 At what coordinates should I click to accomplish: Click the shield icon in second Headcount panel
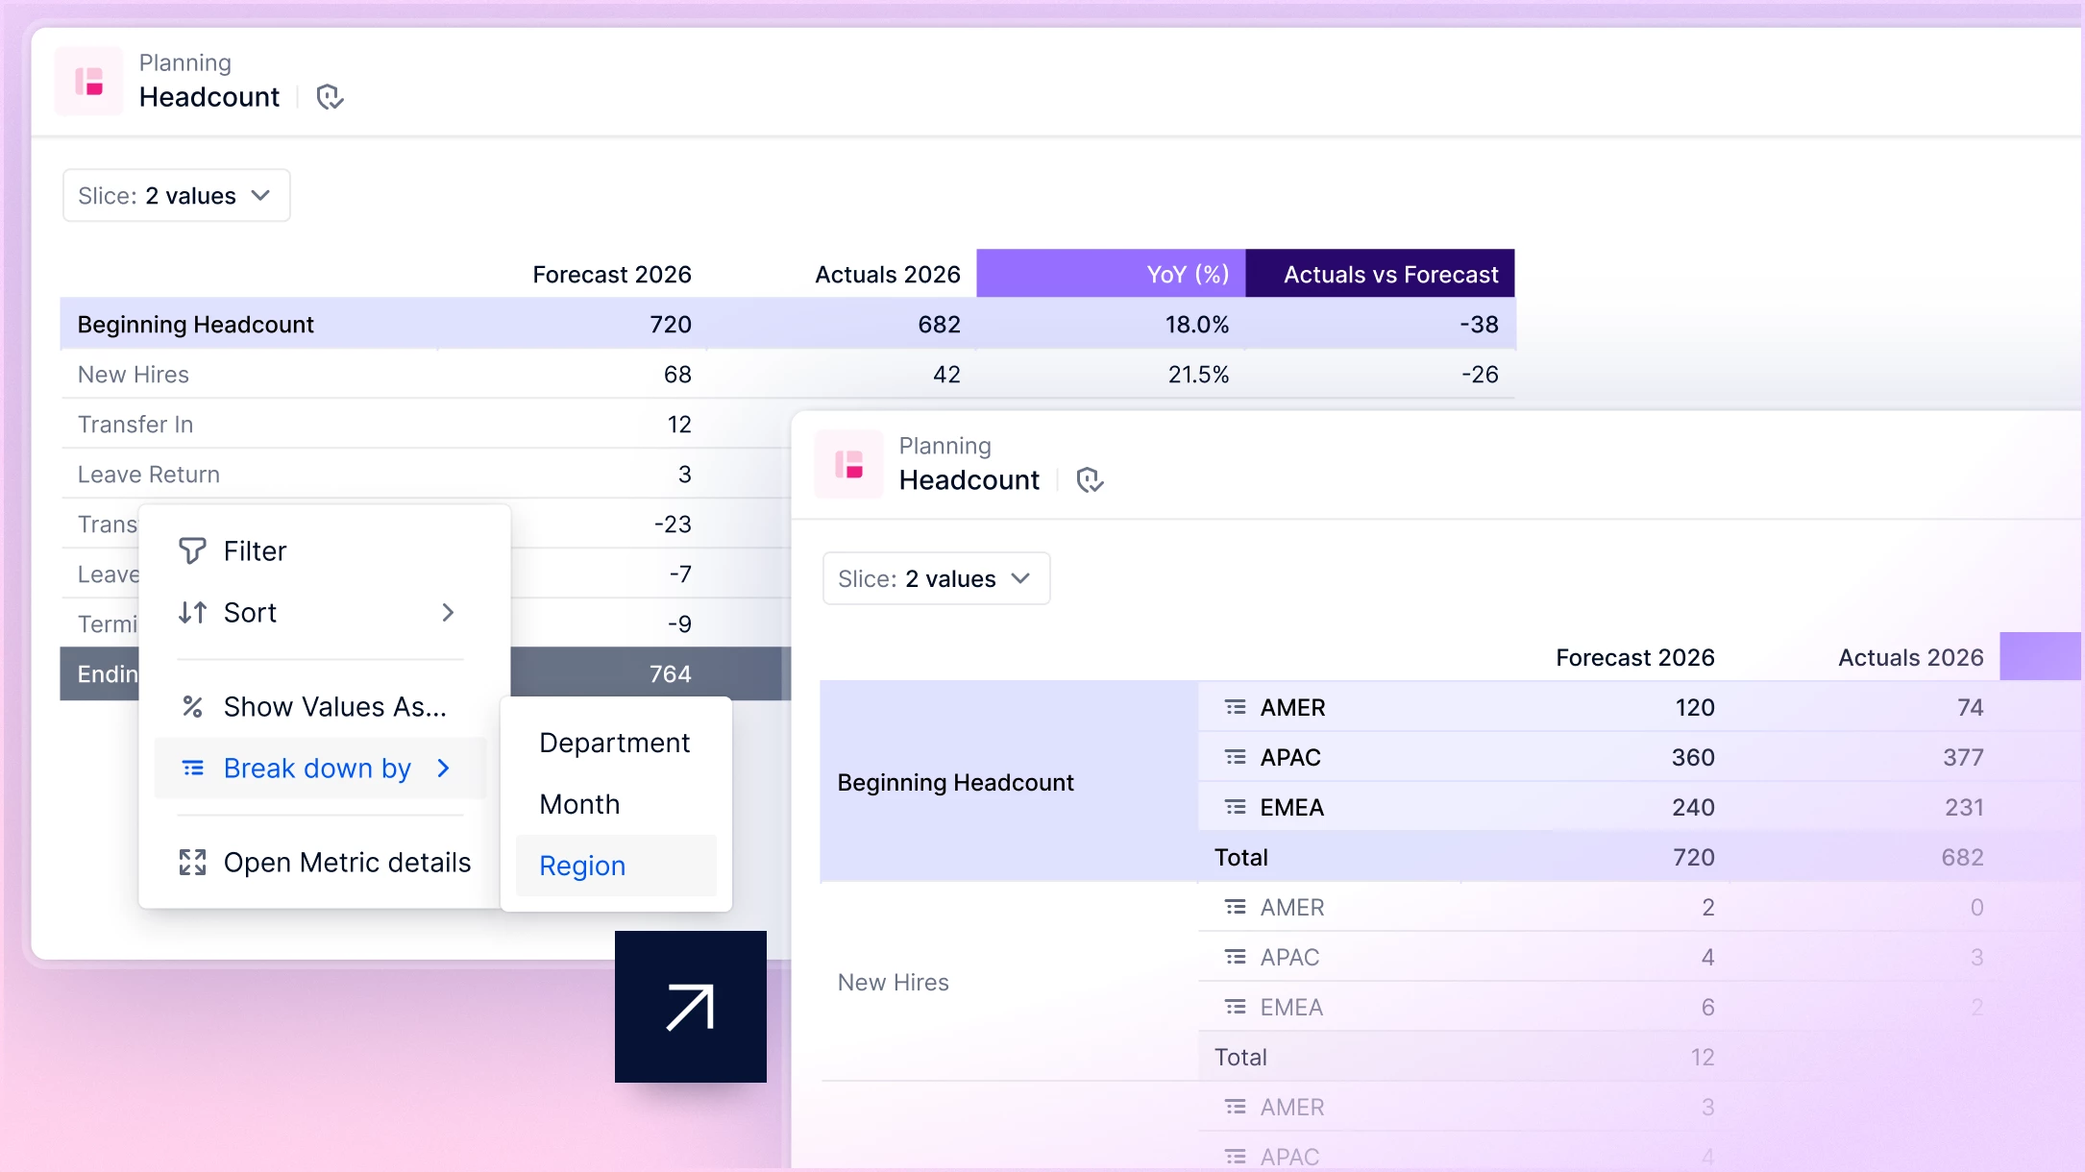tap(1090, 480)
